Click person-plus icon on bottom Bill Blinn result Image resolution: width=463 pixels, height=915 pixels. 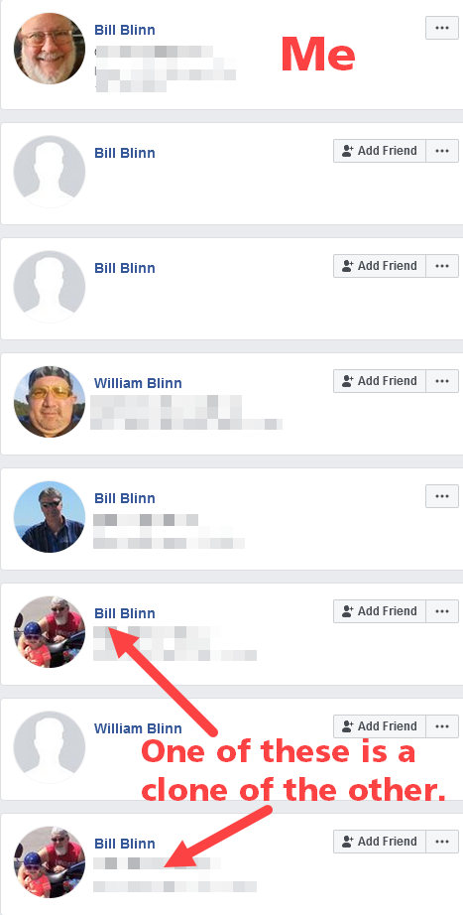coord(348,842)
